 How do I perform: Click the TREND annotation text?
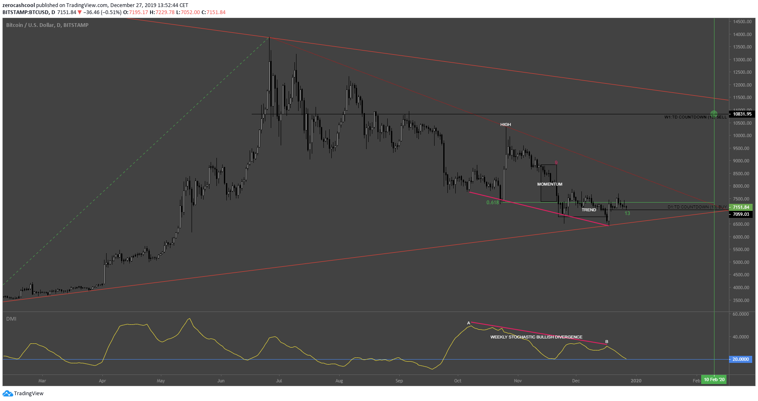point(589,210)
